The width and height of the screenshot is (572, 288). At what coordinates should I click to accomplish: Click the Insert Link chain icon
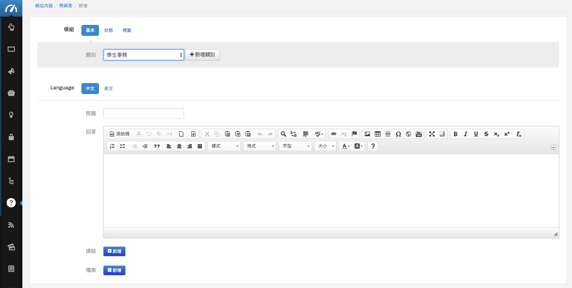click(334, 134)
